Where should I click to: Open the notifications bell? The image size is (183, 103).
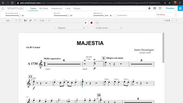pos(149,8)
